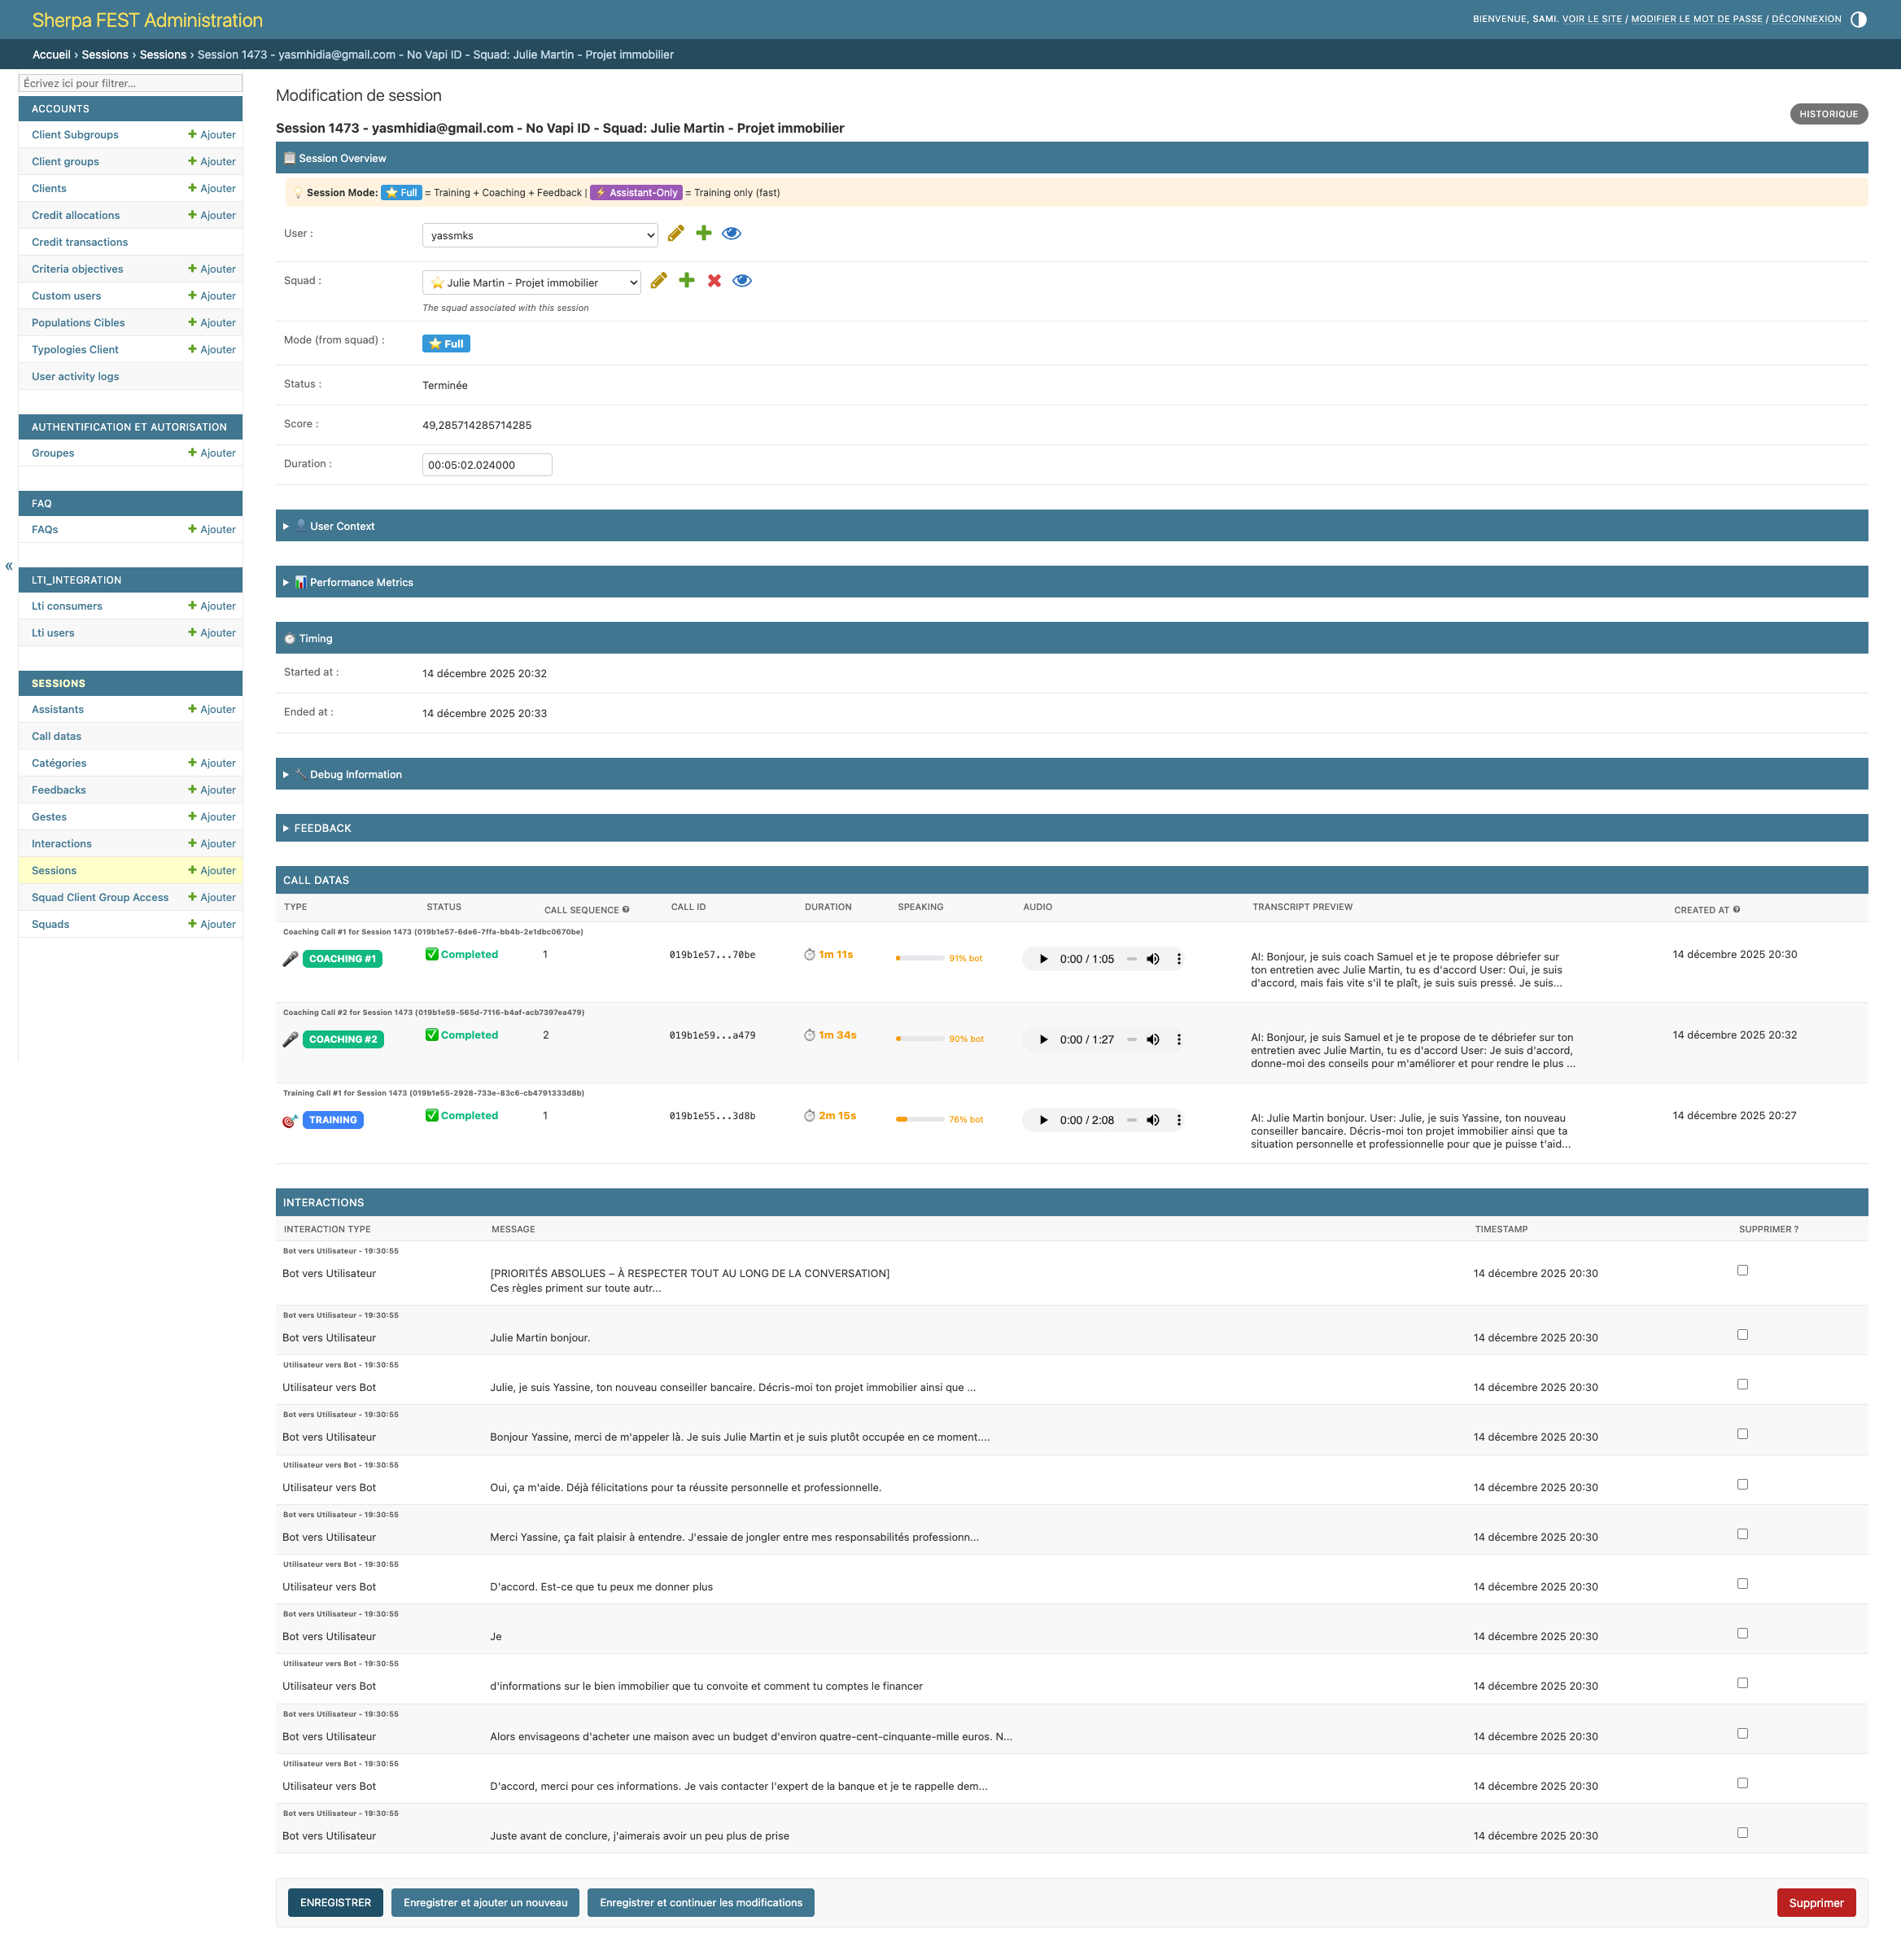Expand the Performance Metrics section

point(361,582)
